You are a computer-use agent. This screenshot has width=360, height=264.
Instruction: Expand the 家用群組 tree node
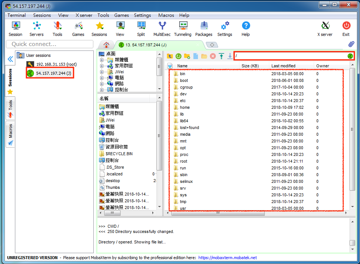[102, 66]
